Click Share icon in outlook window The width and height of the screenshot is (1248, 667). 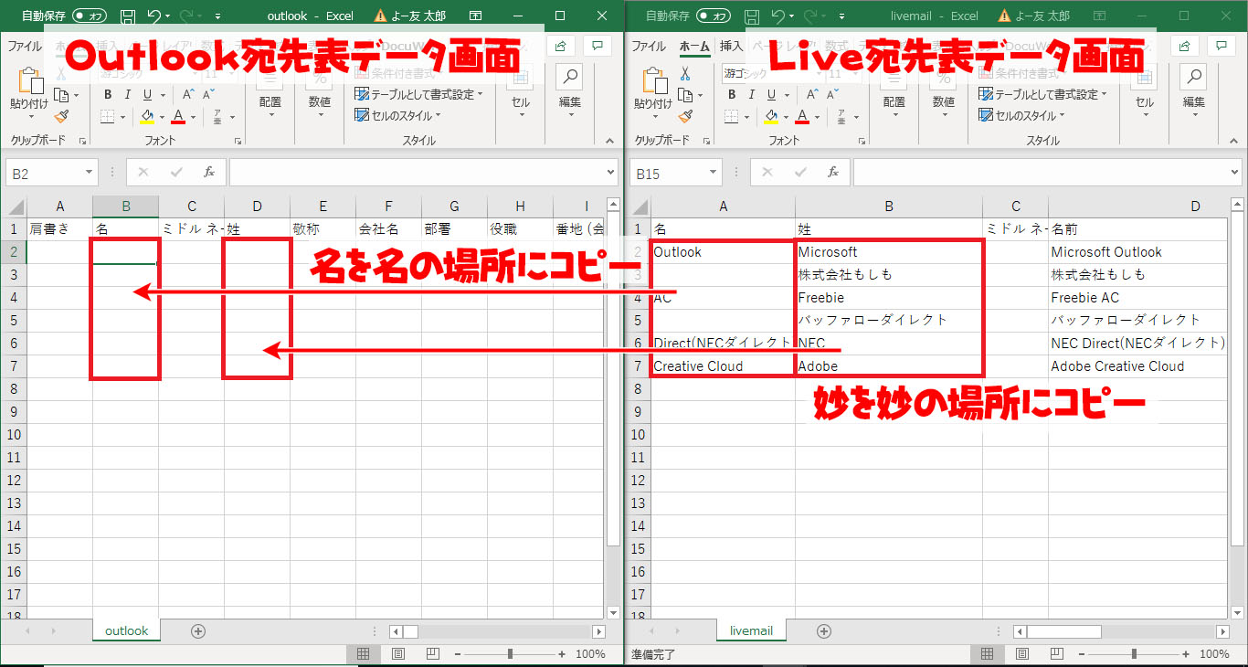pos(560,46)
